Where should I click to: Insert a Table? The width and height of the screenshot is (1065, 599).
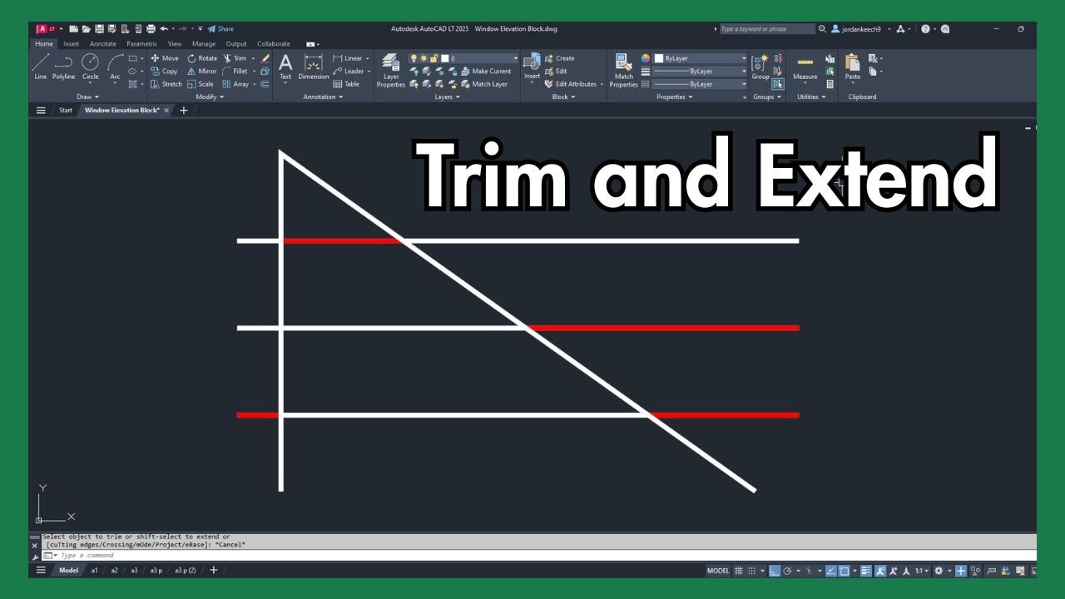coord(346,84)
